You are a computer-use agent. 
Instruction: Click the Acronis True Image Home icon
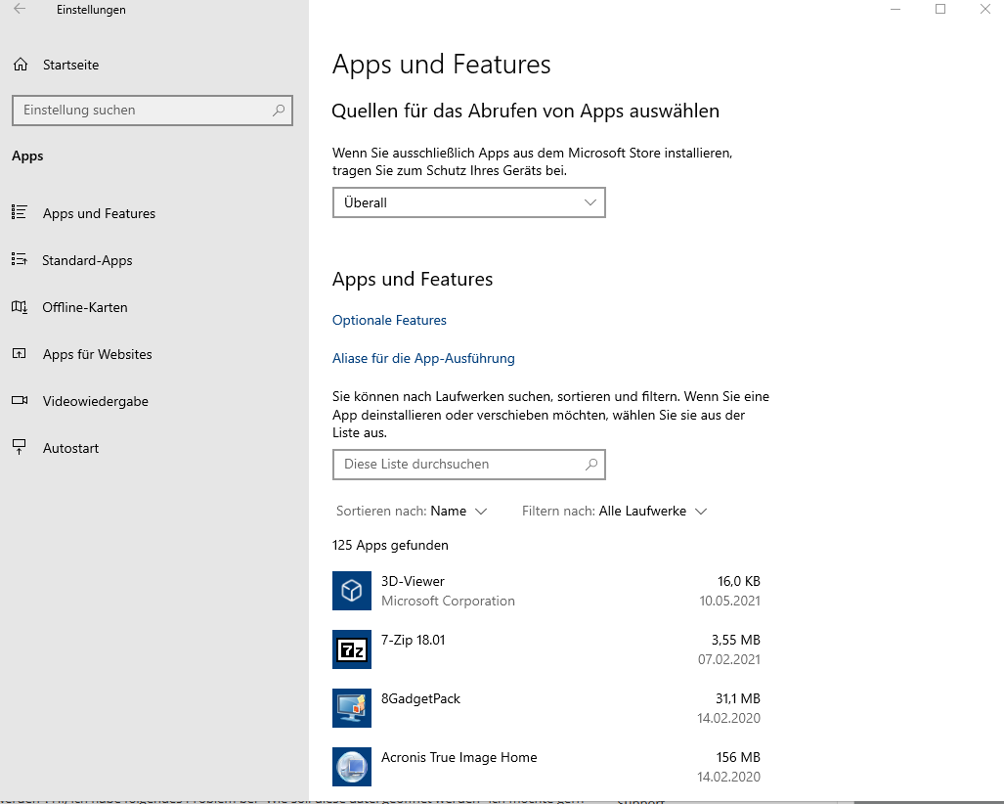[352, 767]
